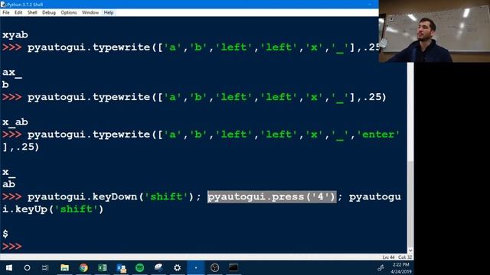Open Settings gear in the taskbar
Screen dimensions: 490x275
tap(177, 268)
